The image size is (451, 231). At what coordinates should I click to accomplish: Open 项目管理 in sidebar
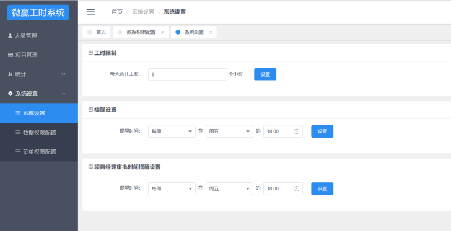(39, 55)
